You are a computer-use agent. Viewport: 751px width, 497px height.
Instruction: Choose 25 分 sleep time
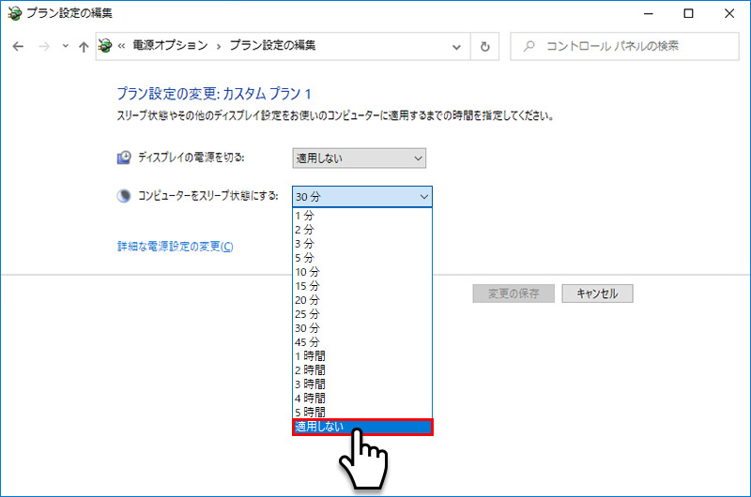pos(362,314)
